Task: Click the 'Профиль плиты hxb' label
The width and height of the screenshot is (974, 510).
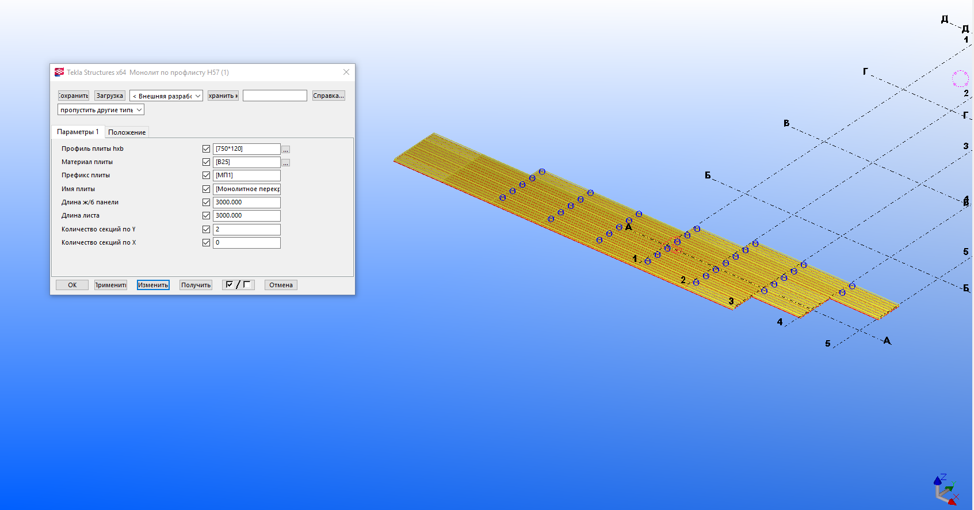Action: tap(93, 149)
